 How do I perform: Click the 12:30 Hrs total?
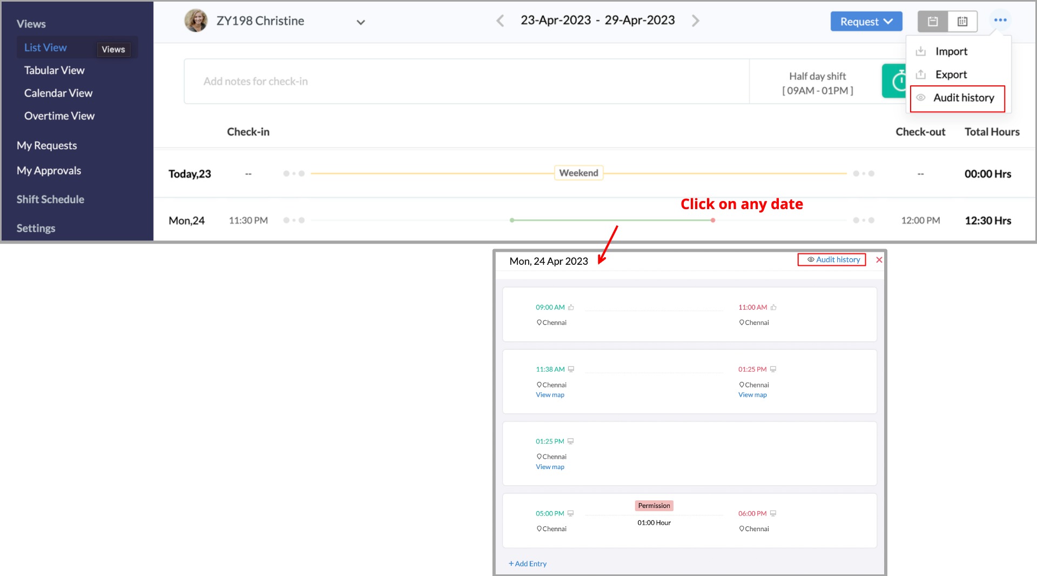pos(988,220)
